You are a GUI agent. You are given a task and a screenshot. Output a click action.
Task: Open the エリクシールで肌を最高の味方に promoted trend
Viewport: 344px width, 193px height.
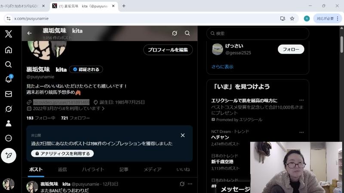[x=244, y=100]
